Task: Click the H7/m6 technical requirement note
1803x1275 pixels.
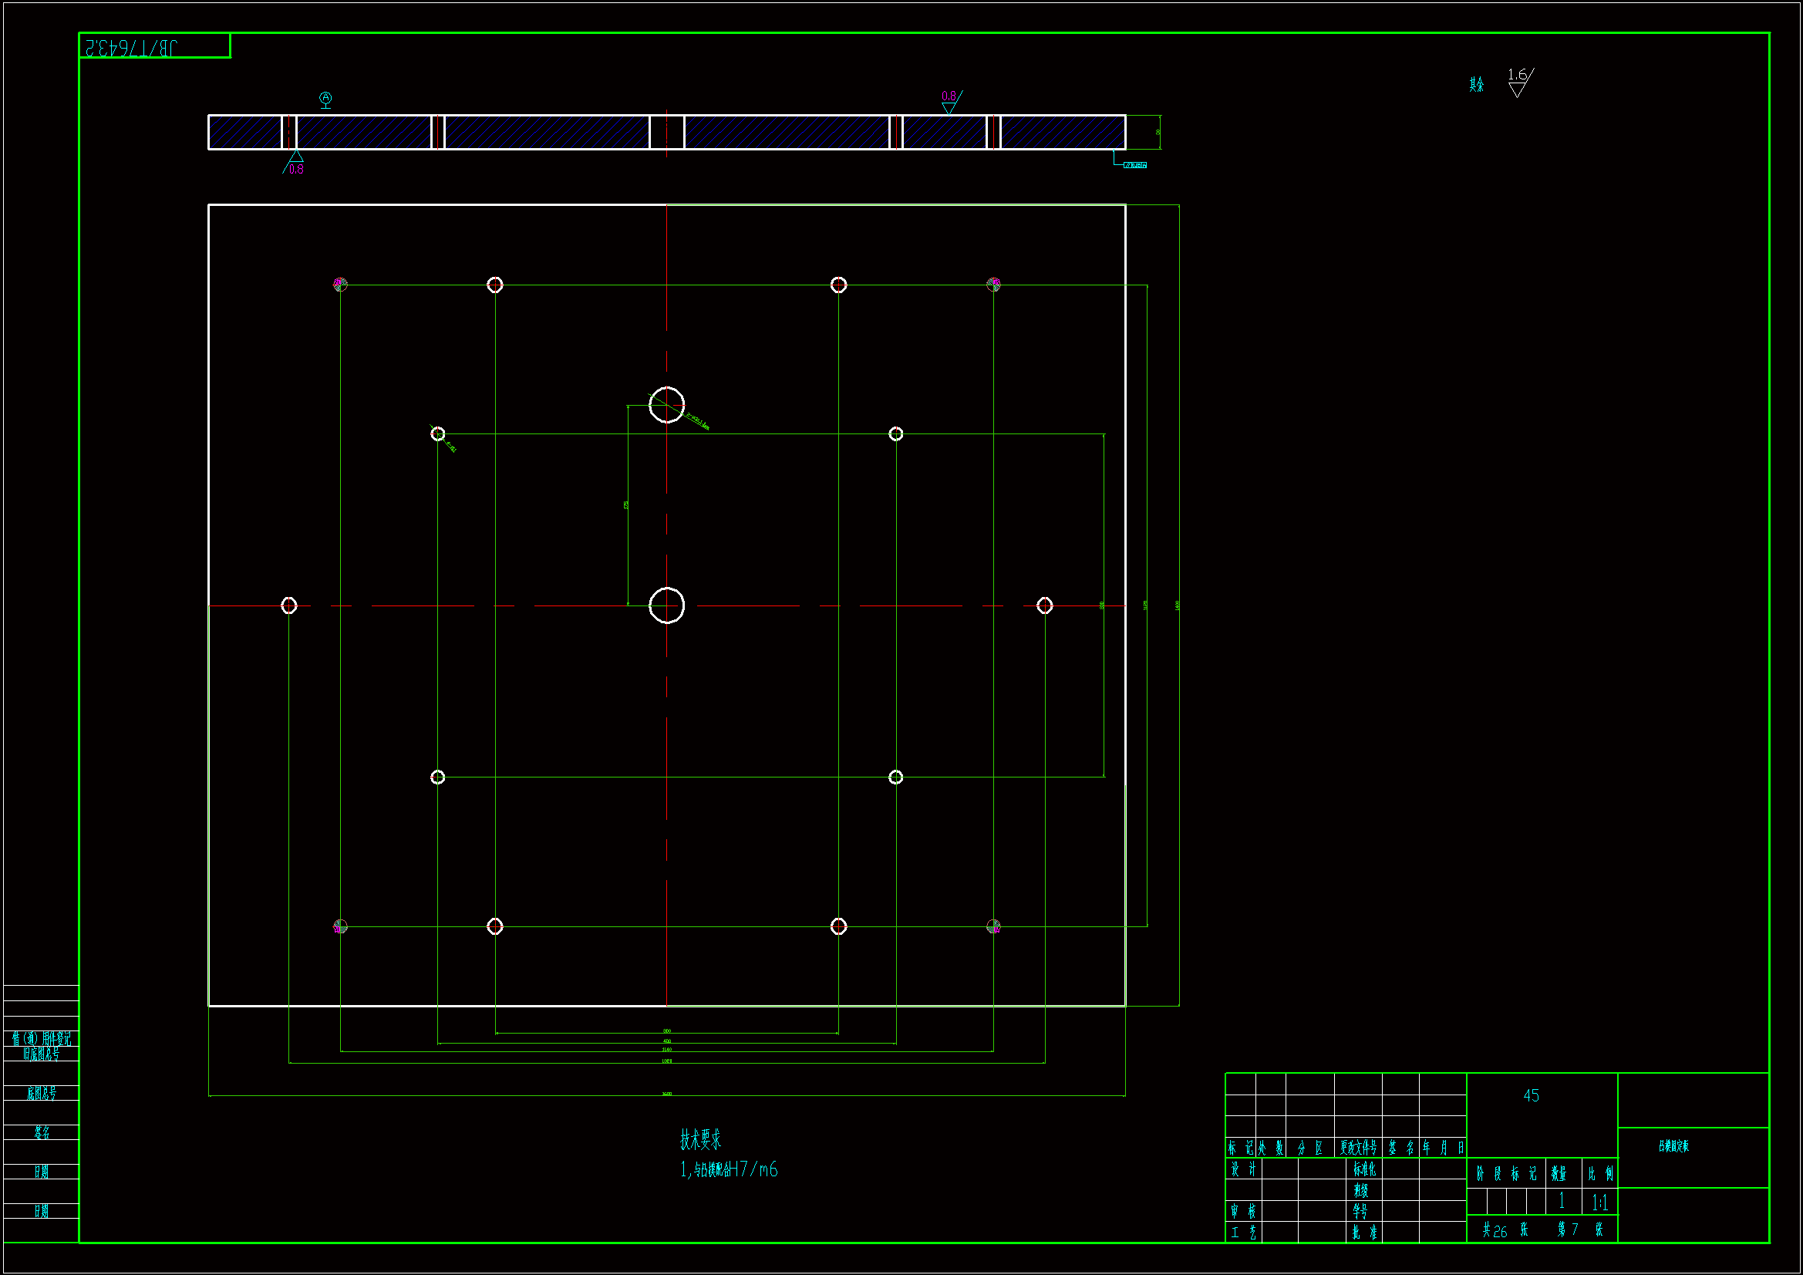Action: (x=730, y=1170)
